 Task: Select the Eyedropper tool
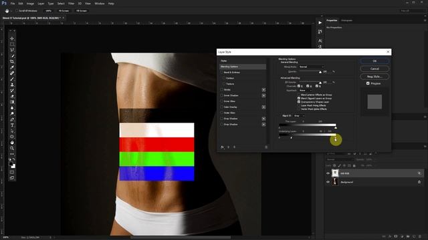[x=12, y=67]
